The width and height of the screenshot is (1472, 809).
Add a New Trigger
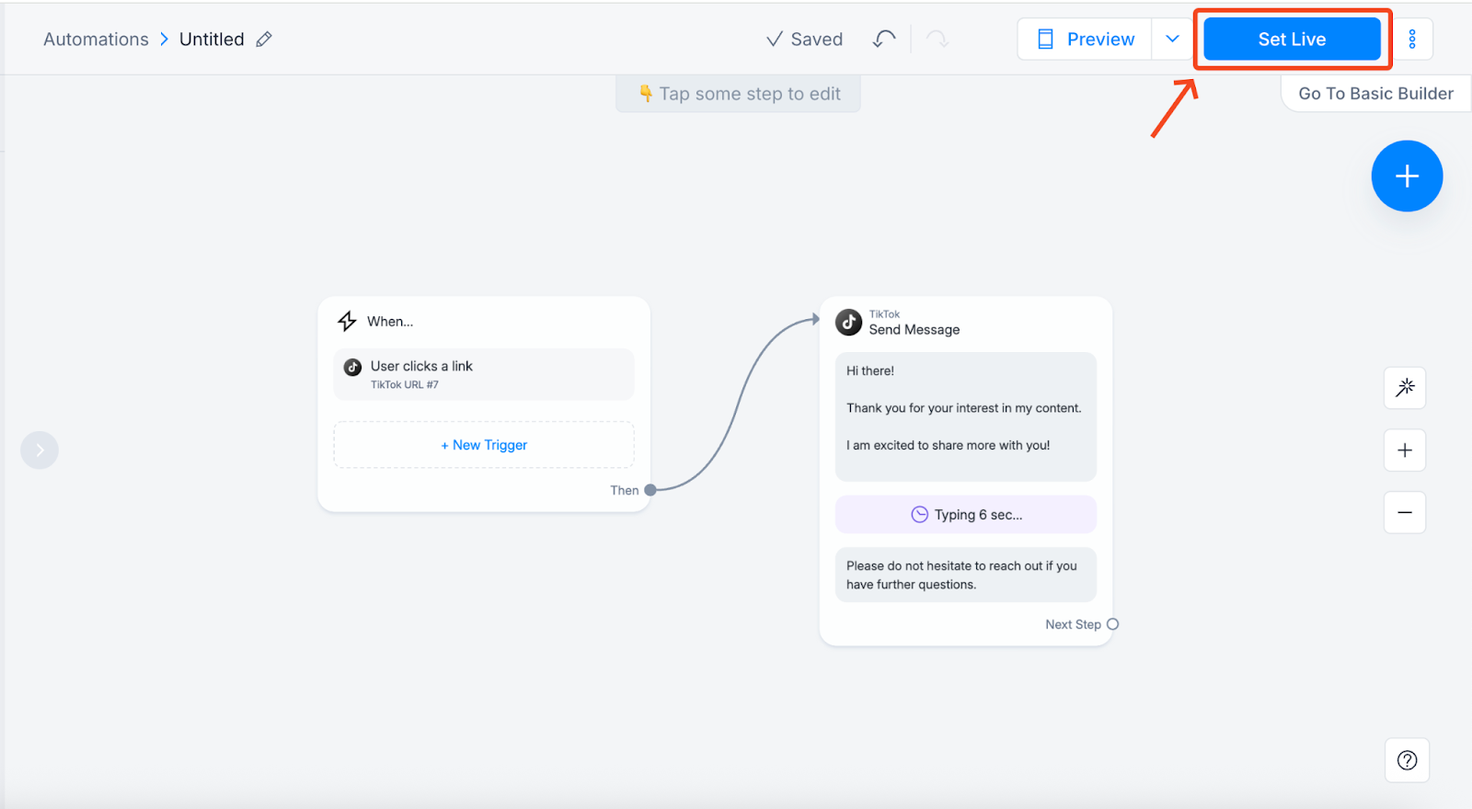click(484, 445)
